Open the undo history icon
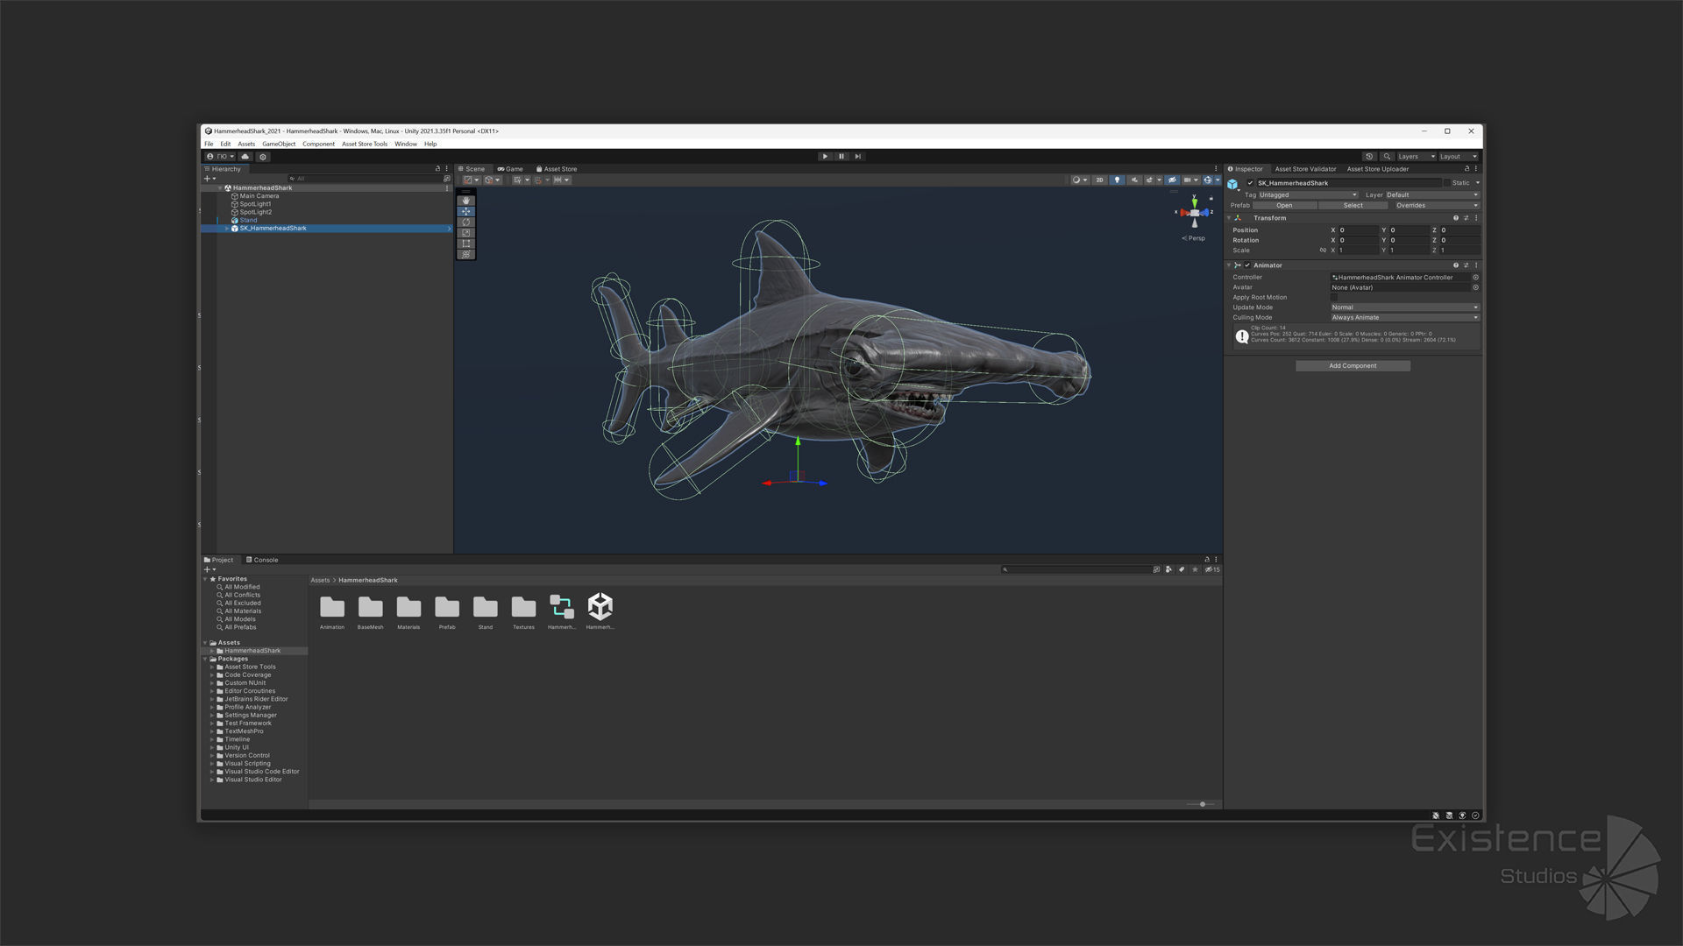This screenshot has height=946, width=1683. (1369, 157)
